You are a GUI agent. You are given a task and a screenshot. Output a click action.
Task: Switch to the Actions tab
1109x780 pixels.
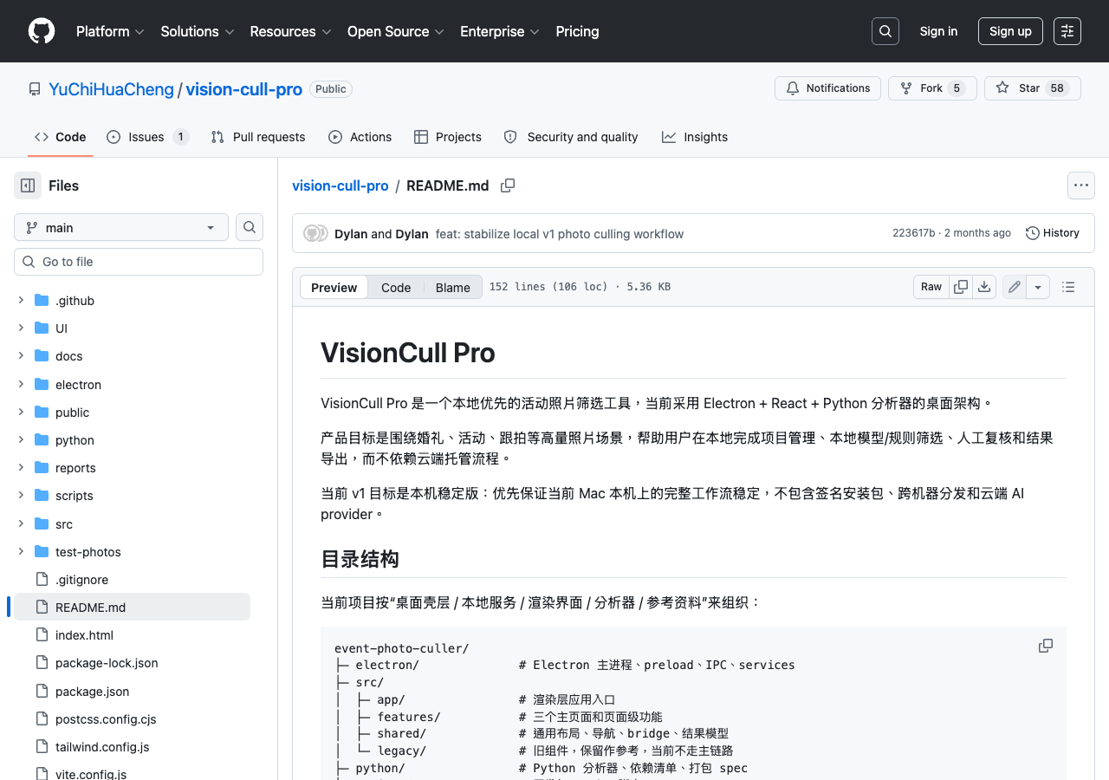pyautogui.click(x=360, y=137)
